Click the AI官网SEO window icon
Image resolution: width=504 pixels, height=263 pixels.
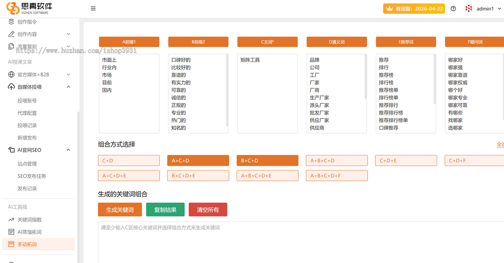[x=11, y=150]
